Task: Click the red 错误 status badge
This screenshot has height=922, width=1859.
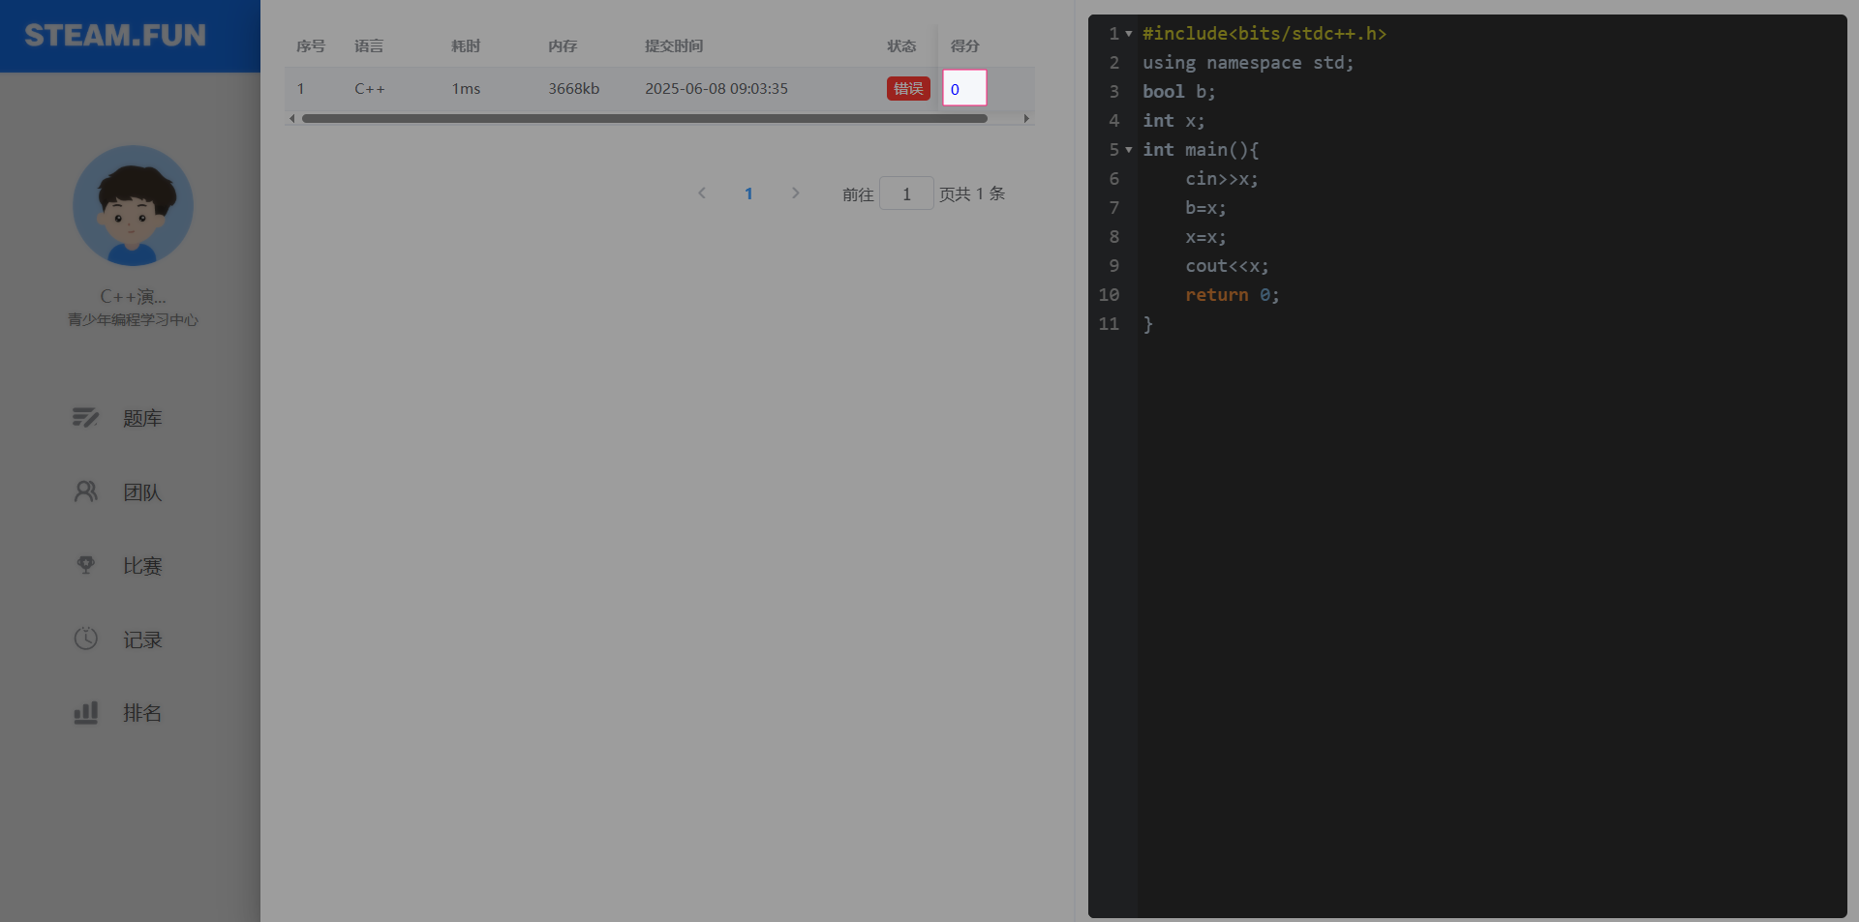Action: [x=907, y=89]
